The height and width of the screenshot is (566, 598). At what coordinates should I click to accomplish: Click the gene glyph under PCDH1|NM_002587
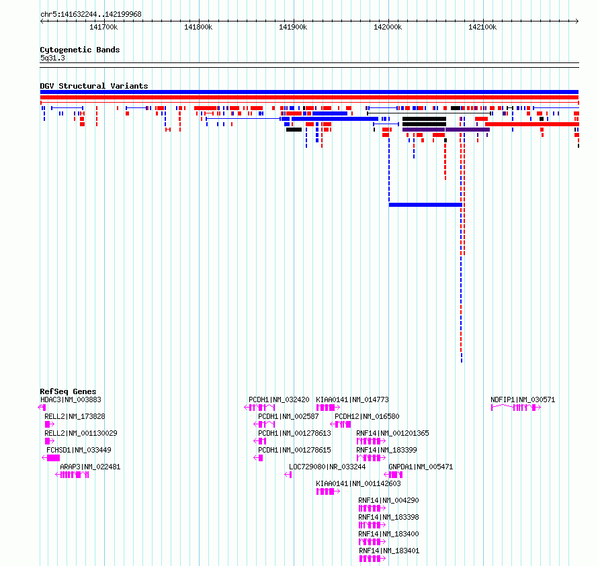pos(264,424)
